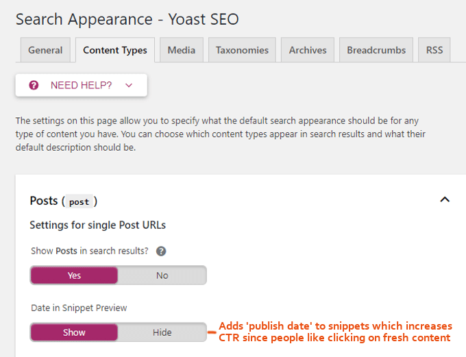Select the Content Types tab
466x357 pixels.
(115, 50)
